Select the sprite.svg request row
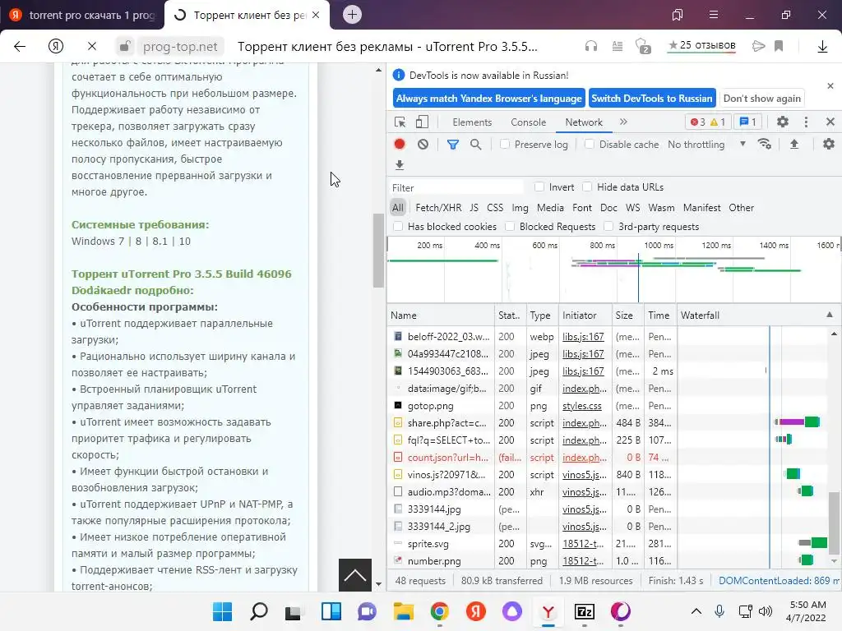Image resolution: width=842 pixels, height=631 pixels. (x=607, y=544)
